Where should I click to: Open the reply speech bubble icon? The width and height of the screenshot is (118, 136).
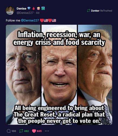[9, 131]
